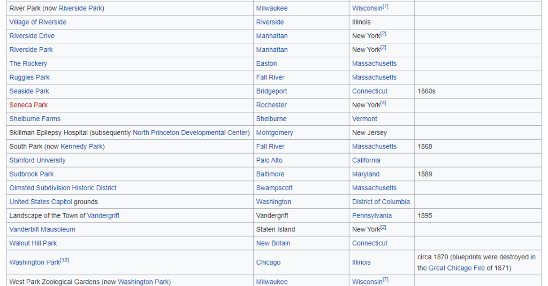548x286 pixels.
Task: Open the Village of Riverside link
Action: click(x=37, y=22)
